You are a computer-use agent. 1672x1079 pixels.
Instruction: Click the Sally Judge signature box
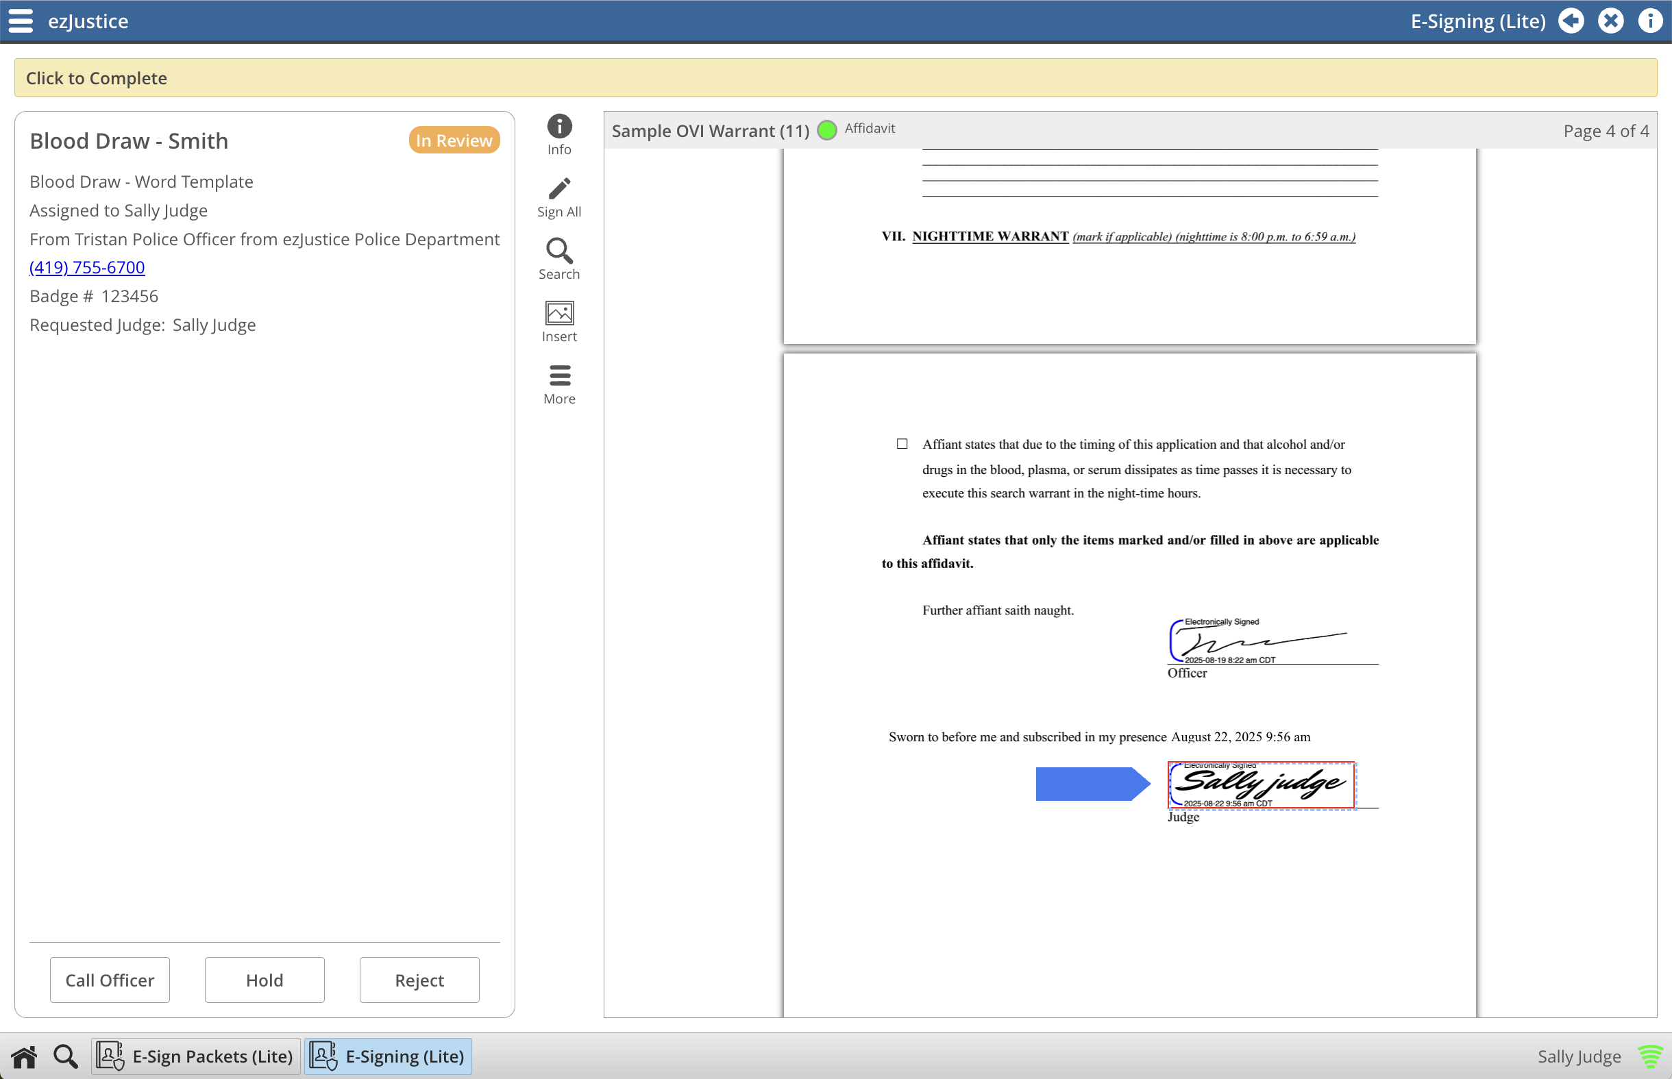pos(1262,784)
